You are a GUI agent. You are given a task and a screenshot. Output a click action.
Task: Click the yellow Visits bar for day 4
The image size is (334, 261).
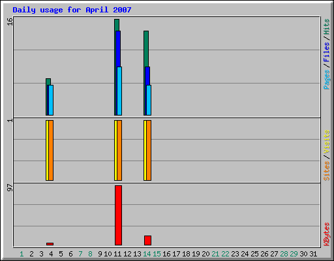pyautogui.click(x=47, y=150)
